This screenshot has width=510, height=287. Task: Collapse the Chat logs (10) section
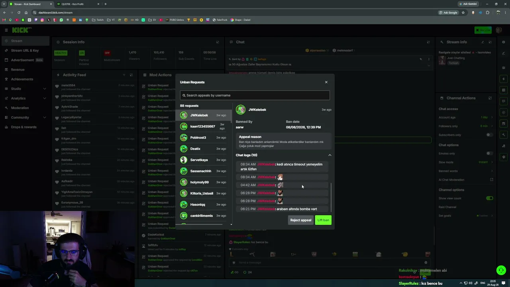tap(330, 155)
